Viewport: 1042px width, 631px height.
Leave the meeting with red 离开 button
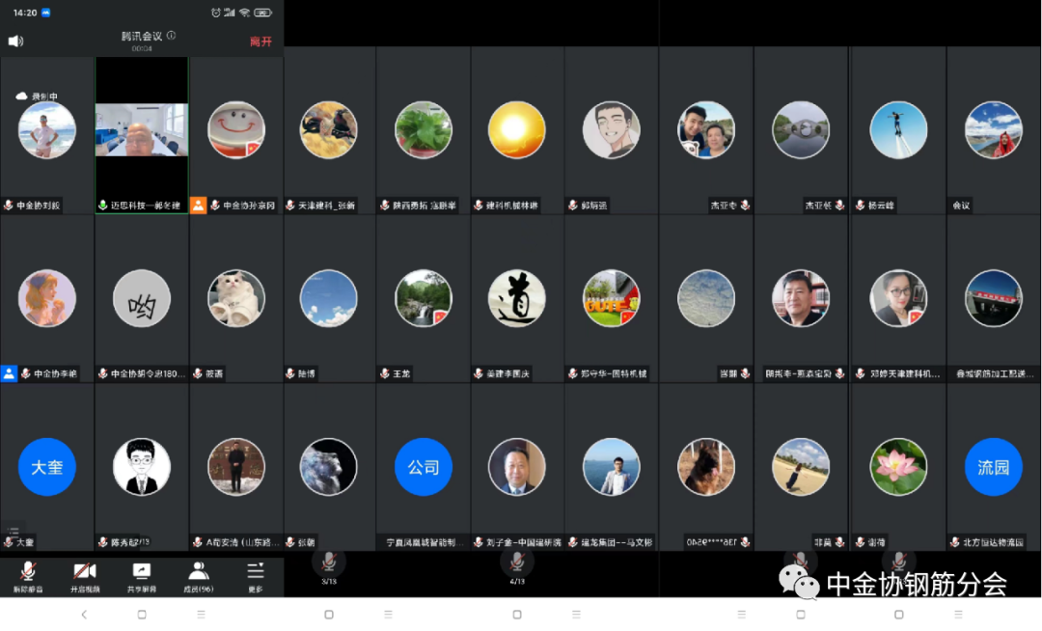(260, 41)
